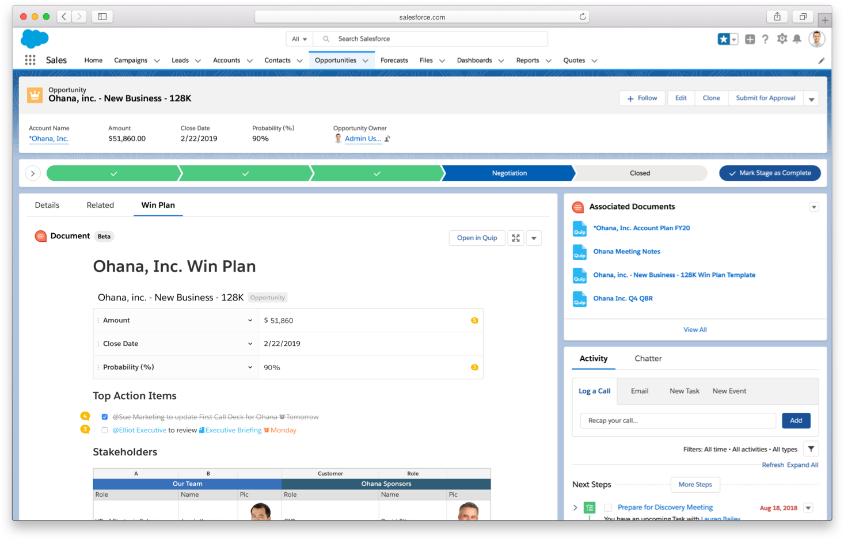
Task: Check Prepare for Discovery Meeting task
Action: [x=608, y=508]
